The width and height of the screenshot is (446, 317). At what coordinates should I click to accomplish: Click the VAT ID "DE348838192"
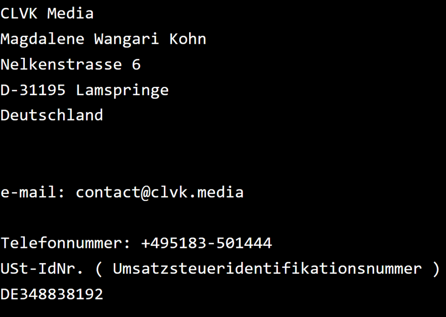point(51,294)
